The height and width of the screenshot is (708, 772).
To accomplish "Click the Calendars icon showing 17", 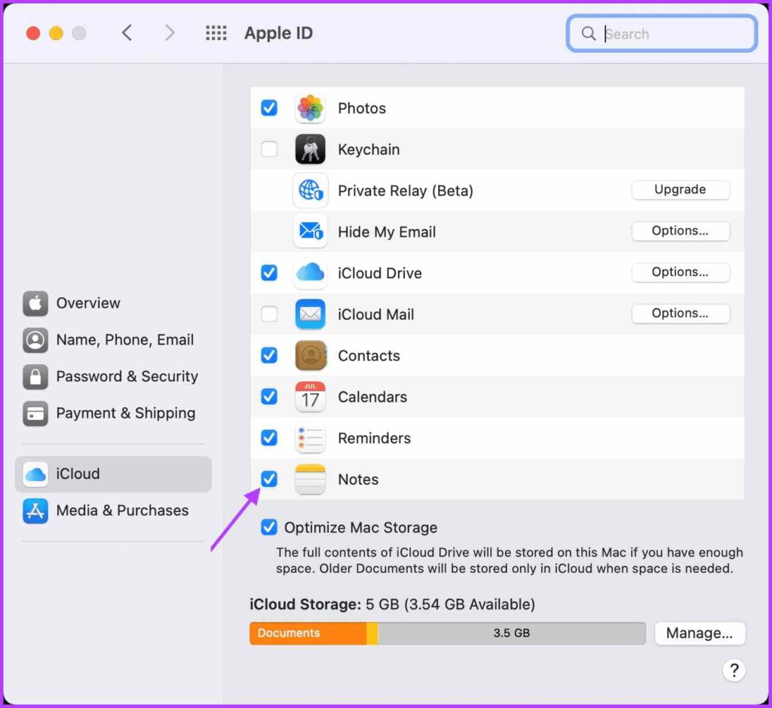I will (x=310, y=397).
